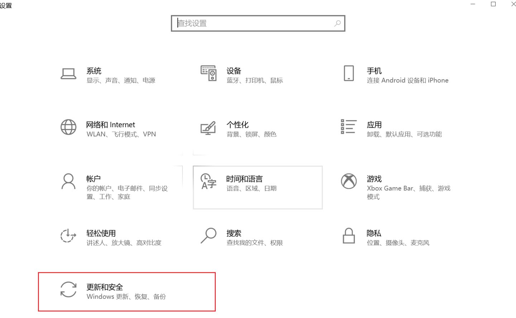Select the 时间和语言 category tile
Viewport: 516px width, 318px height.
click(257, 187)
